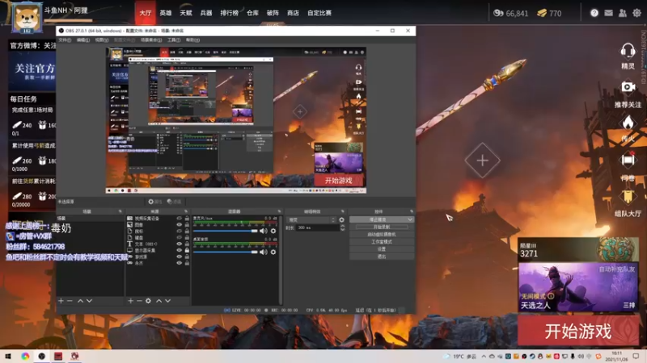The height and width of the screenshot is (363, 647).
Task: Toggle visibility of 视频采集设备 source
Action: point(179,219)
